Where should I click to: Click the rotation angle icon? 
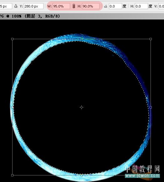click(x=105, y=6)
